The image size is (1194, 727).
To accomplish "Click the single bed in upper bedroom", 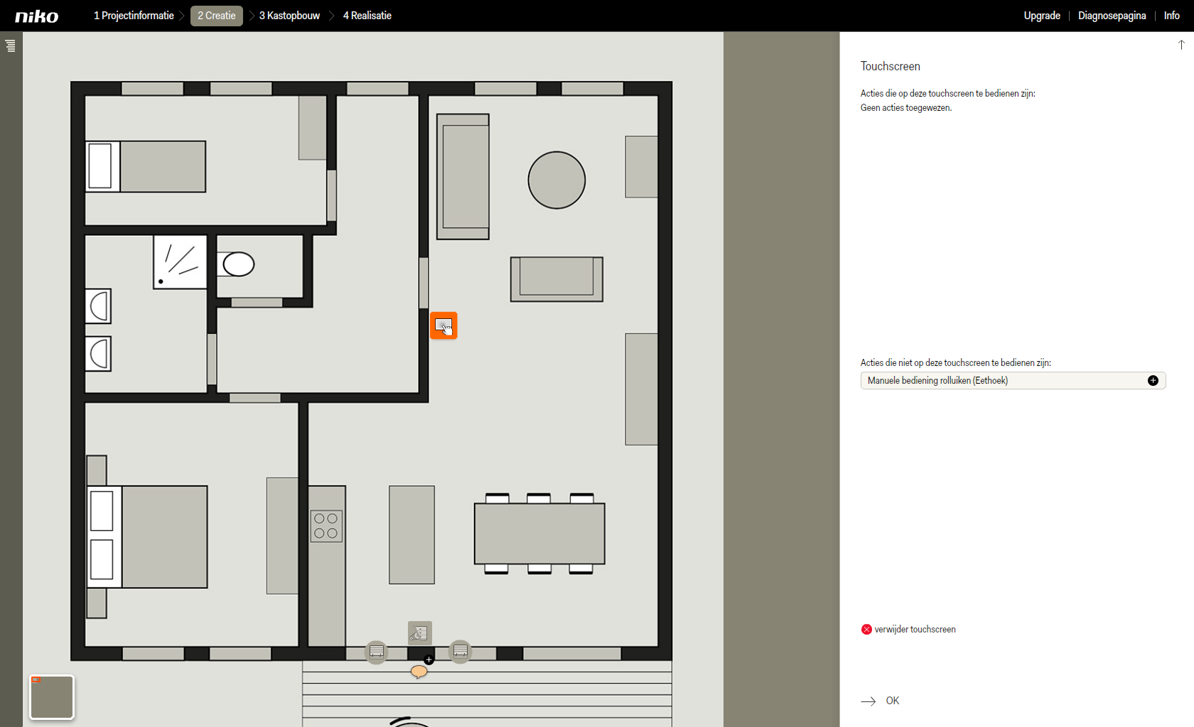I will pyautogui.click(x=146, y=167).
